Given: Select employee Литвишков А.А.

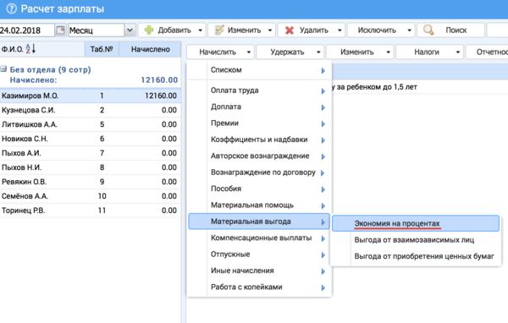Looking at the screenshot, I should pyautogui.click(x=90, y=124).
